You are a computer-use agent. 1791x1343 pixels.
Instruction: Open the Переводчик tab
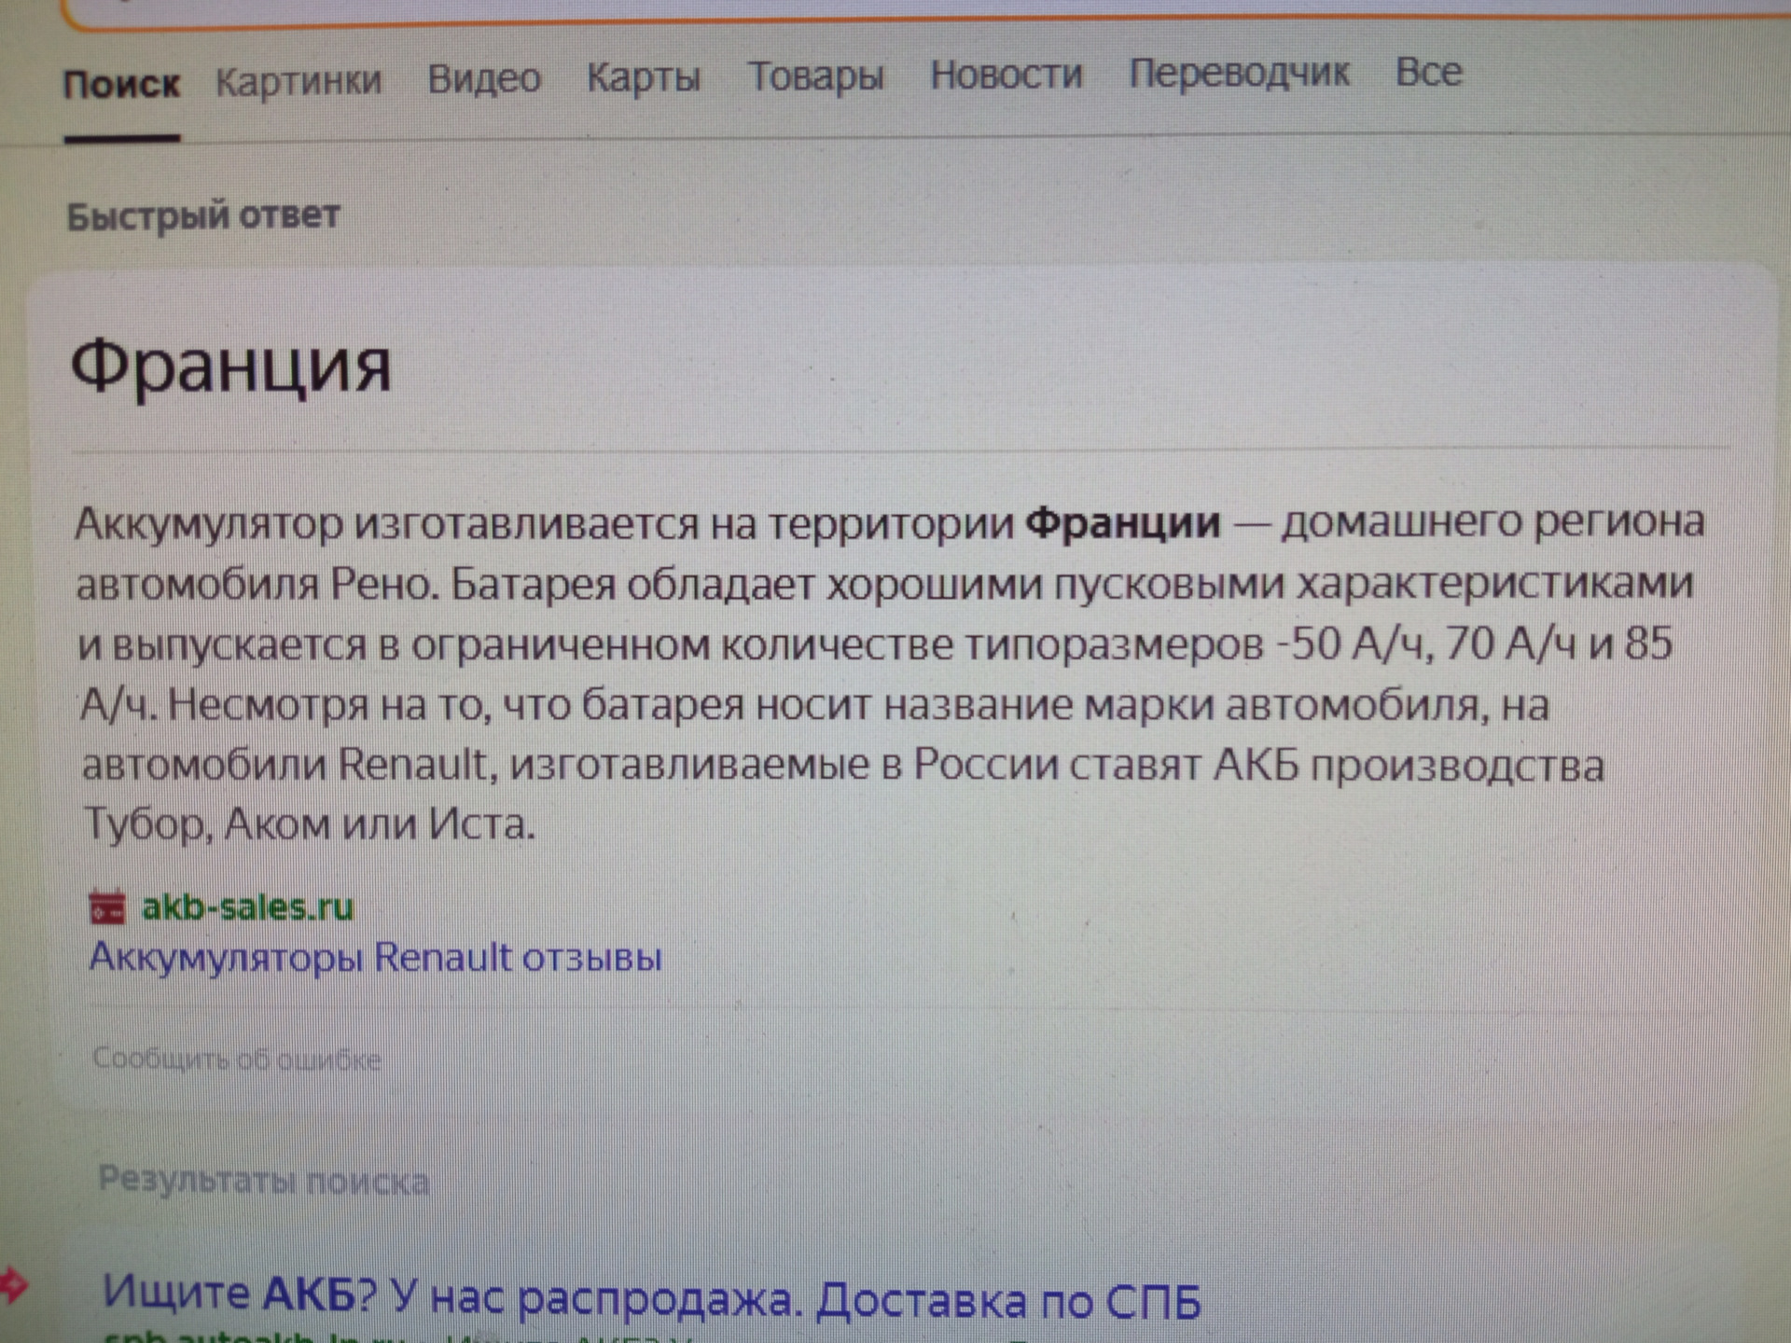point(1240,73)
